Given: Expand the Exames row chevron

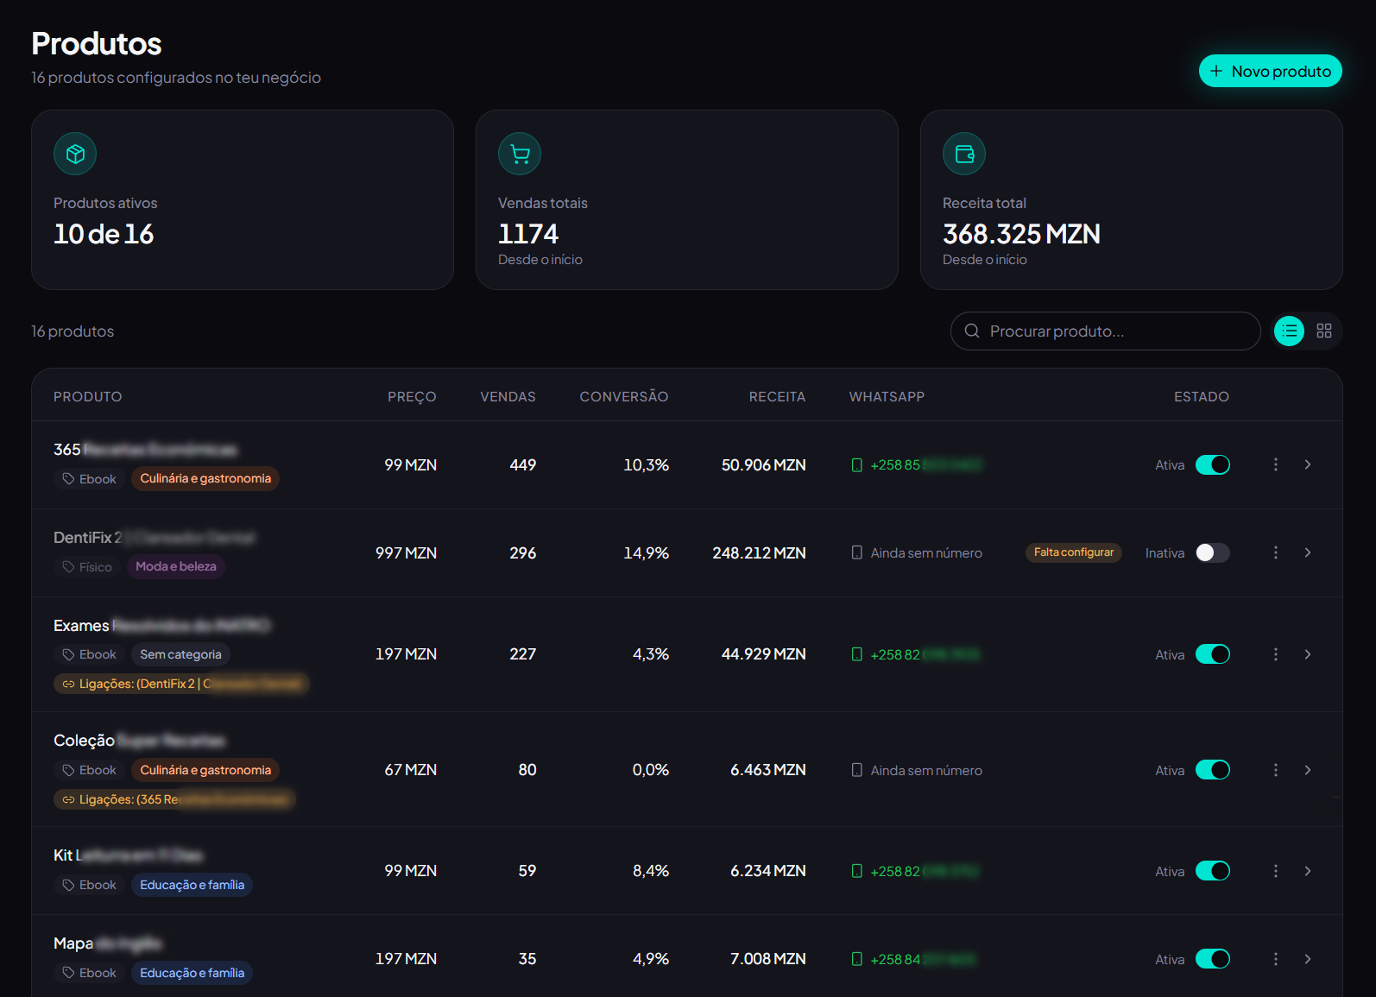Looking at the screenshot, I should pyautogui.click(x=1308, y=654).
